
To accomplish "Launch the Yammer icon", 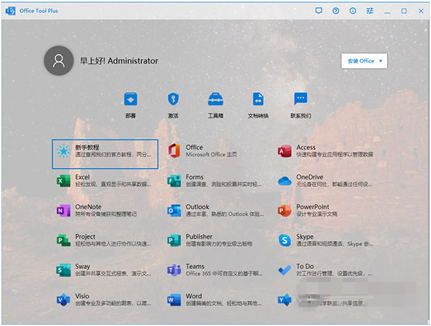I will [x=285, y=299].
